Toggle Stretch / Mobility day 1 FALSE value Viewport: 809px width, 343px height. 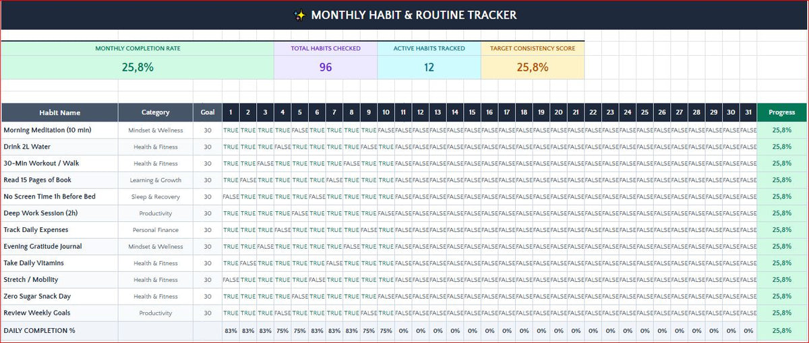pyautogui.click(x=231, y=280)
